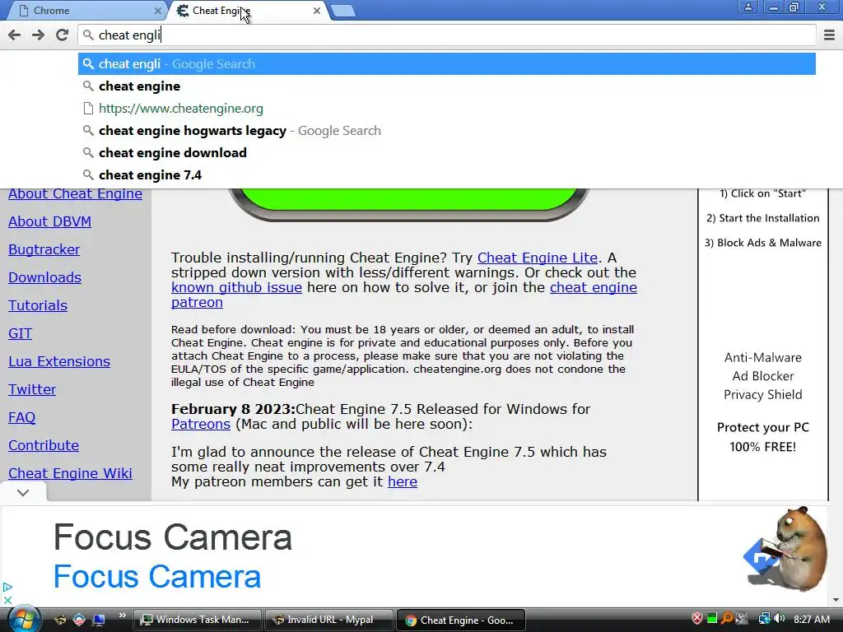Viewport: 843px width, 632px height.
Task: Pick the 'cheat engine' search suggestion
Action: [447, 86]
